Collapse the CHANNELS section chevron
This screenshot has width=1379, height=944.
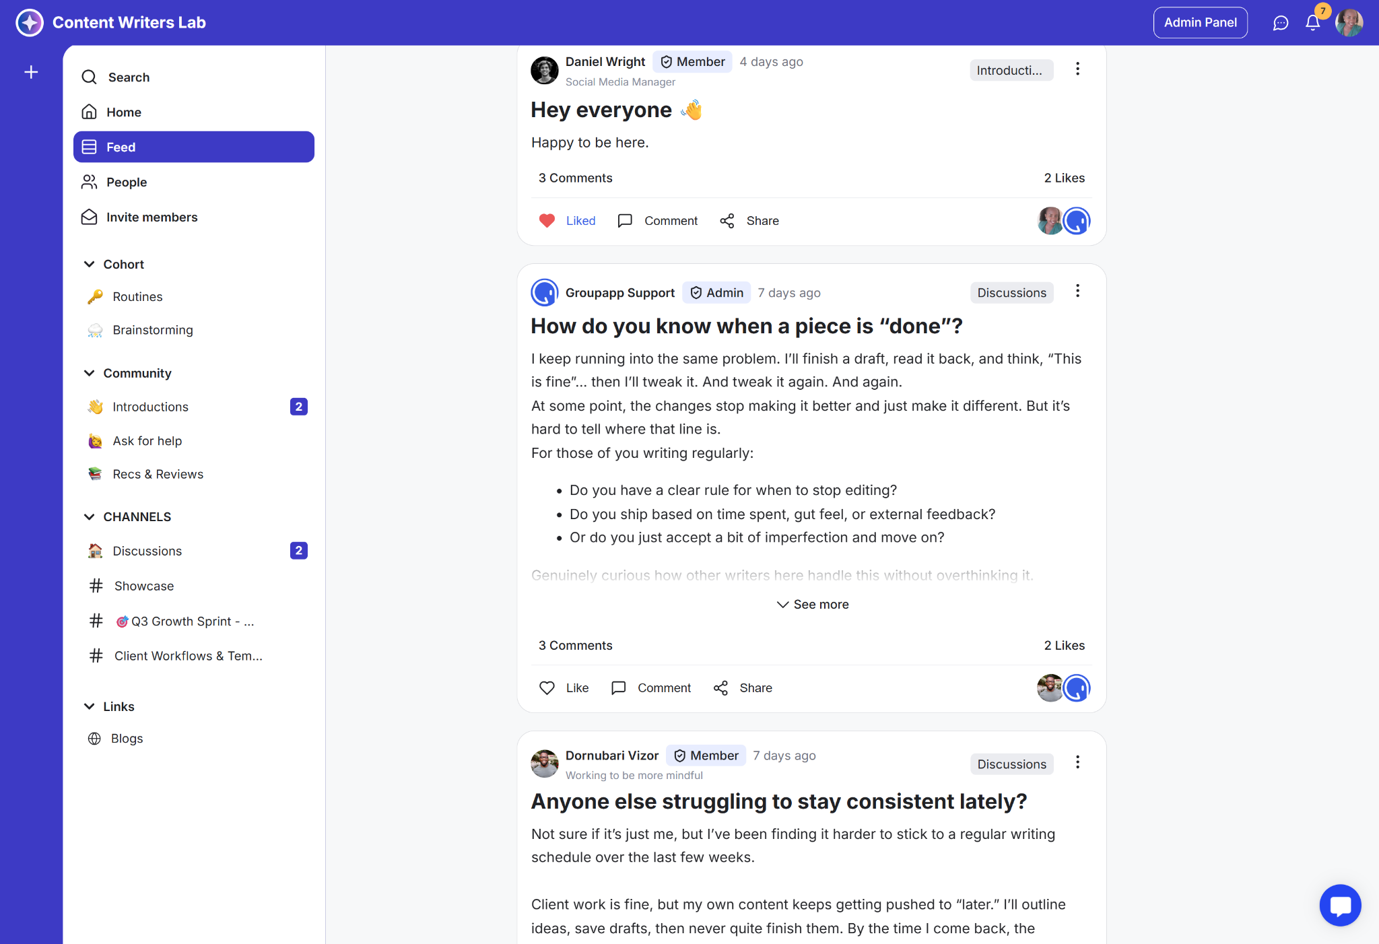(x=89, y=516)
